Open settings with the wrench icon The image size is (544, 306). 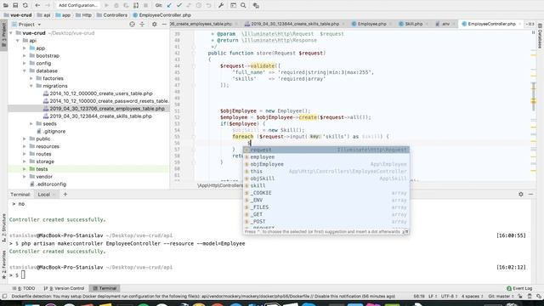coord(221,5)
